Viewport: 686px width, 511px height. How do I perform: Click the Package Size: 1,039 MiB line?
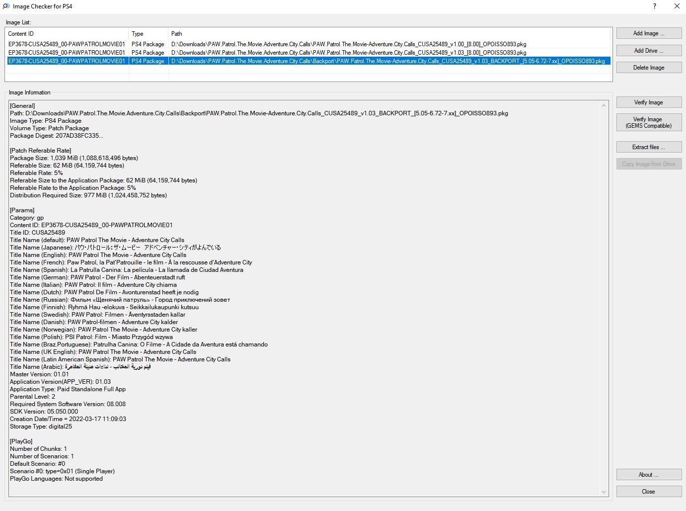tap(74, 158)
